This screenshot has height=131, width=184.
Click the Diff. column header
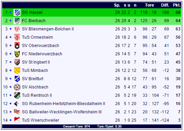point(165,5)
